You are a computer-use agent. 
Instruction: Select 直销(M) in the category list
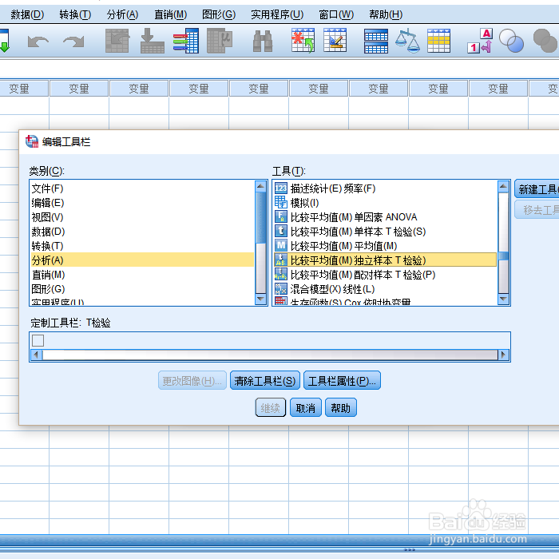pyautogui.click(x=143, y=275)
